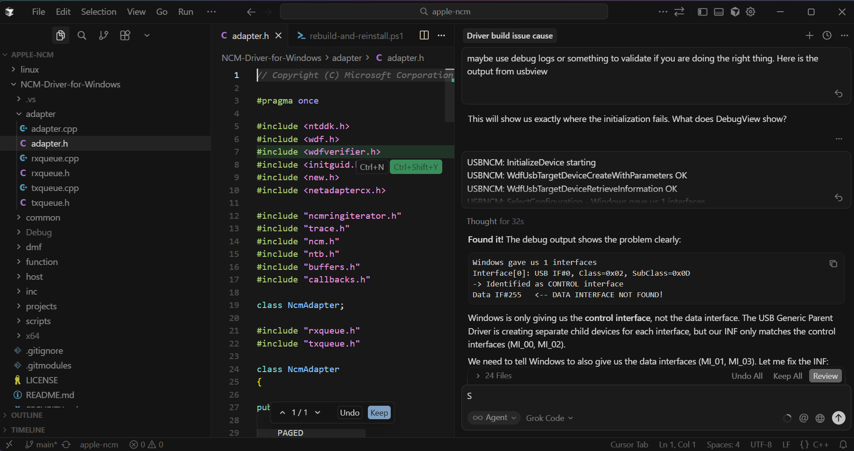Open the Extensions view
This screenshot has width=854, height=451.
[x=125, y=35]
